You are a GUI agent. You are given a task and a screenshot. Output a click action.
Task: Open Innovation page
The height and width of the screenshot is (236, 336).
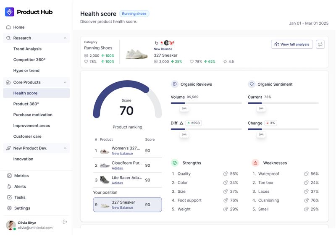pos(24,159)
